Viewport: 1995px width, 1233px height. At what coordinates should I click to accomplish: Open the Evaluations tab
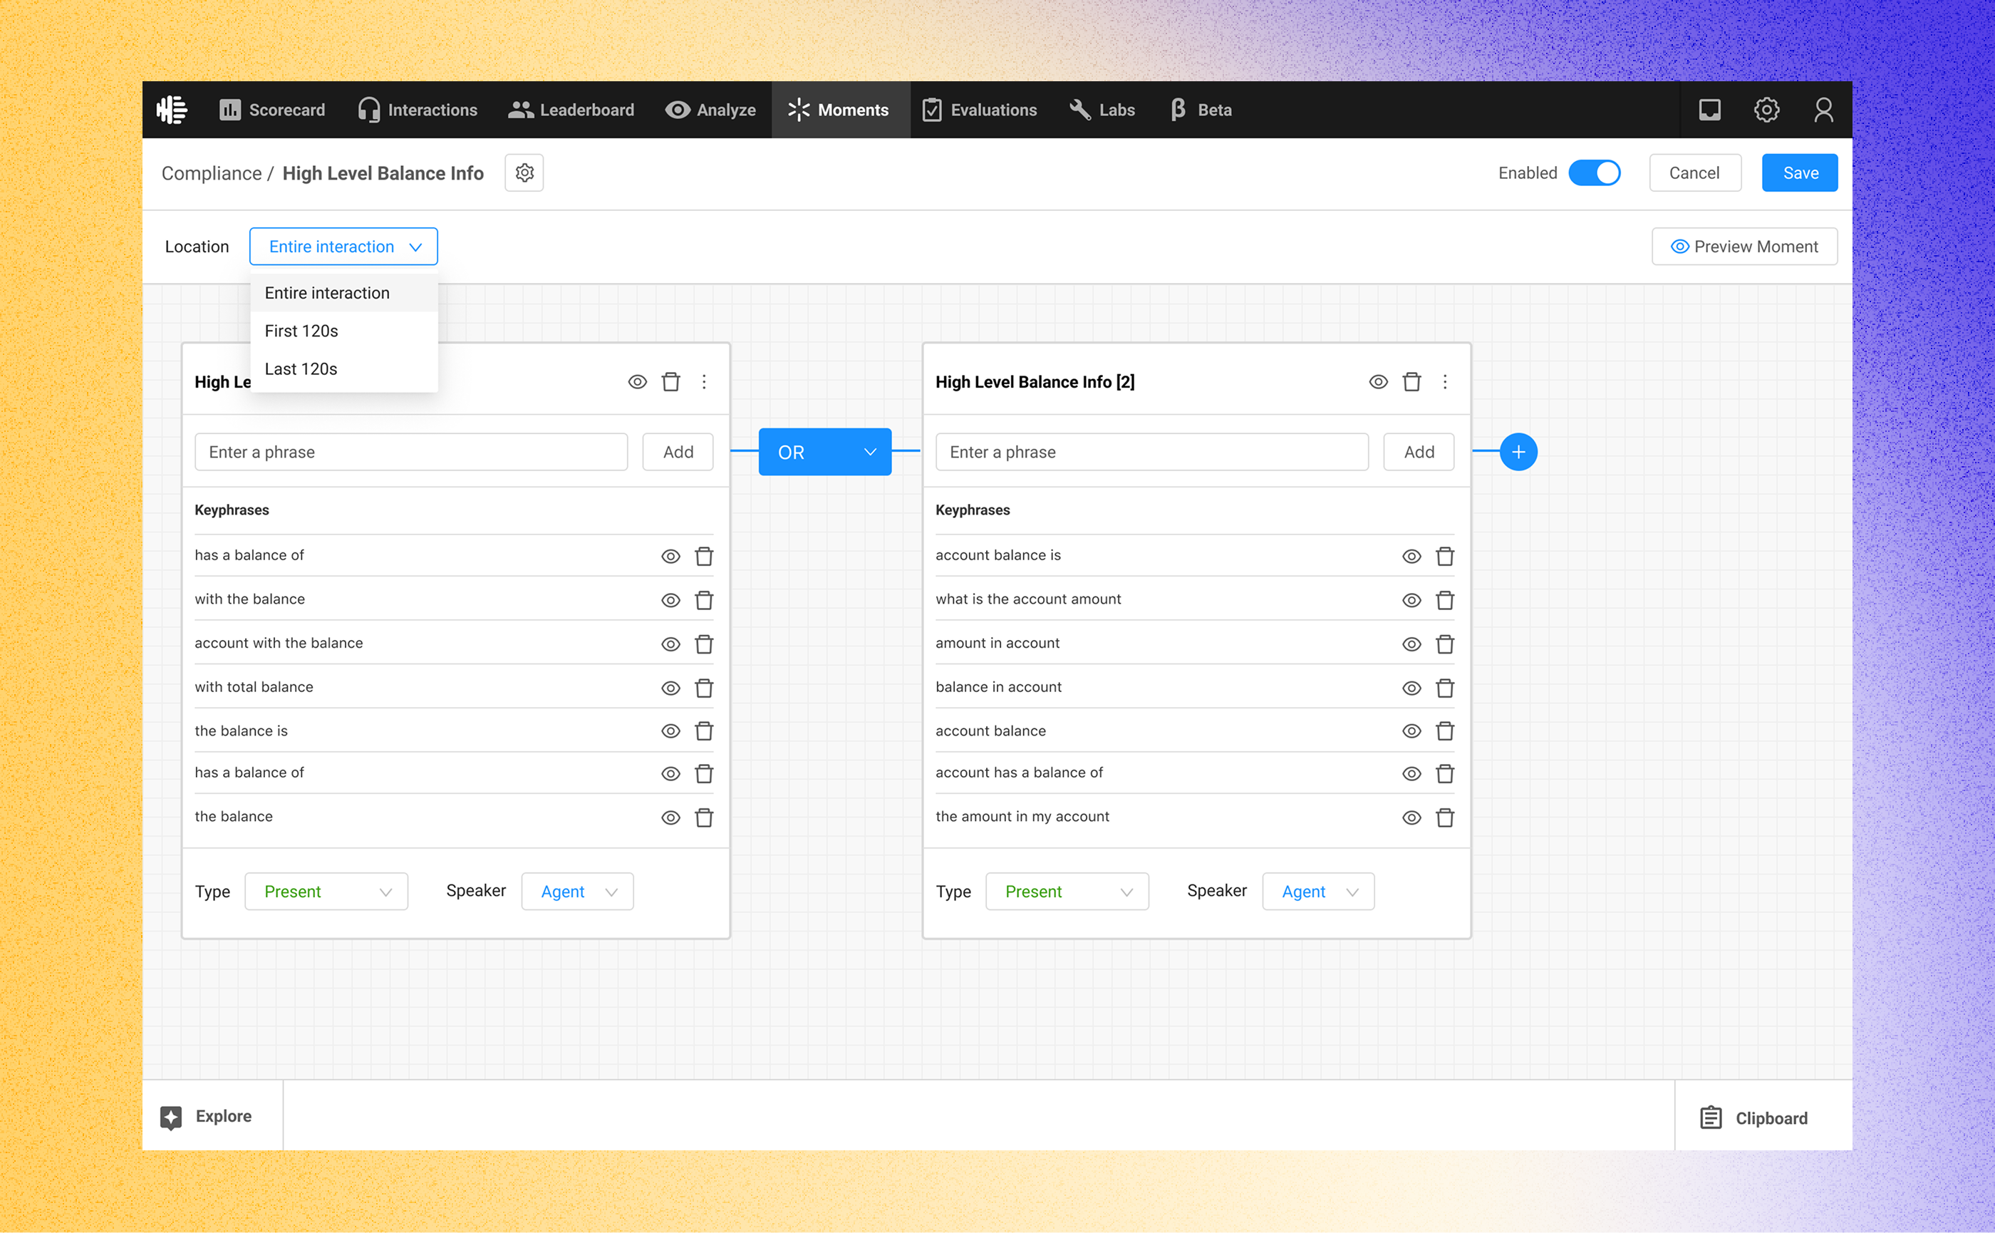(979, 109)
